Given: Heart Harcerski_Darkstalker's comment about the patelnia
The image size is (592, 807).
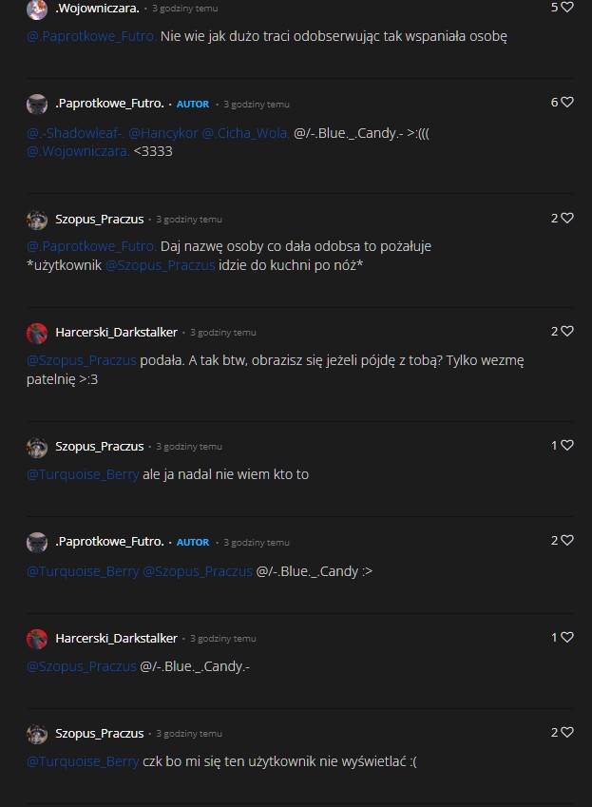Looking at the screenshot, I should [x=566, y=332].
